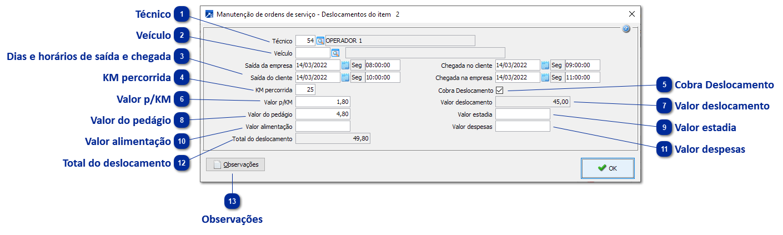Click the Veículo code input field
The width and height of the screenshot is (783, 235).
[313, 53]
